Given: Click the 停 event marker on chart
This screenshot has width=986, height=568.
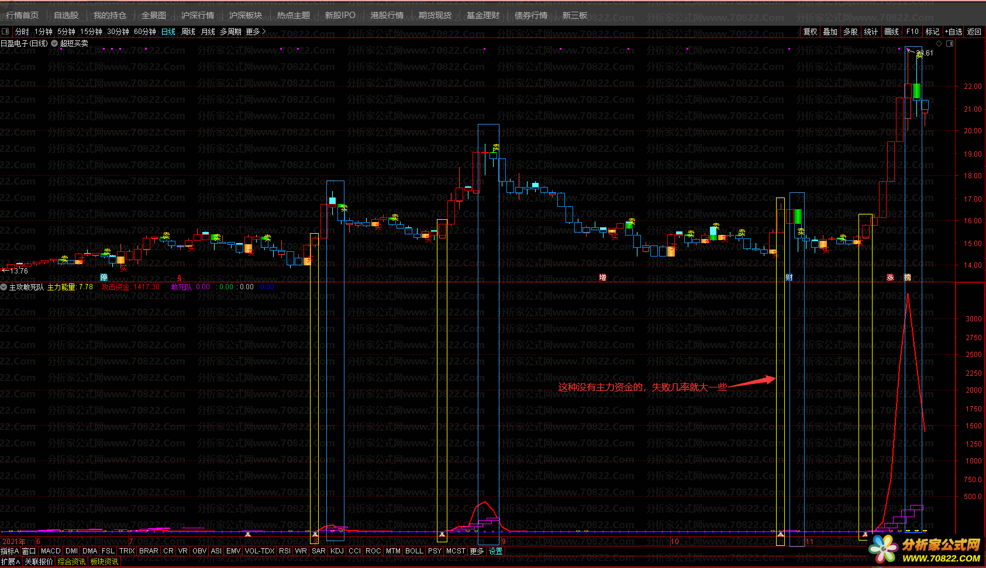Looking at the screenshot, I should [104, 278].
